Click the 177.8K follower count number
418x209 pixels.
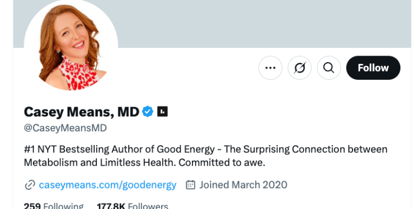click(111, 206)
